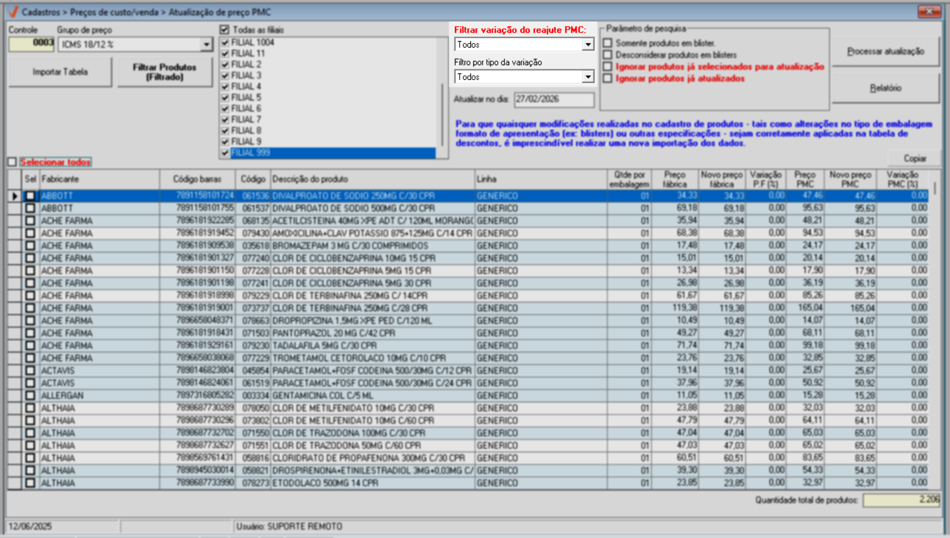Select the FILIAL 999 list item
The width and height of the screenshot is (950, 538).
click(332, 153)
